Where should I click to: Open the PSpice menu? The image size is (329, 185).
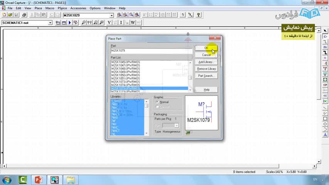pyautogui.click(x=62, y=8)
